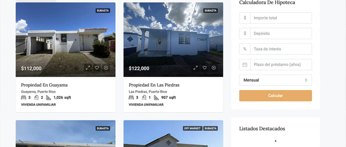Click the calendar icon beside loan term field
This screenshot has height=147, width=346.
click(245, 65)
